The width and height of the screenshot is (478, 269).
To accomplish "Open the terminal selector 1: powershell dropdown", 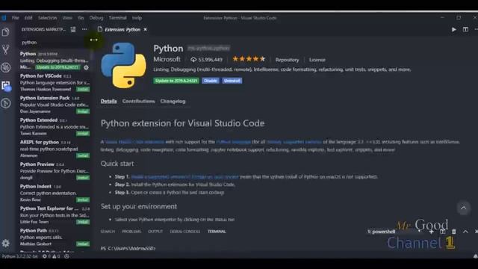I will (394, 232).
